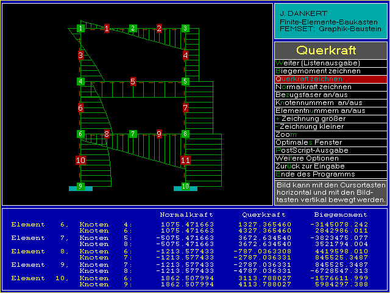Select green node marker 7
The width and height of the screenshot is (390, 293).
click(133, 134)
